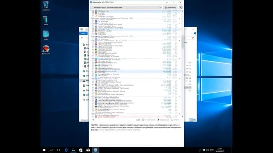
Task: Open the Mail icon on the taskbar
Action: [x=88, y=150]
